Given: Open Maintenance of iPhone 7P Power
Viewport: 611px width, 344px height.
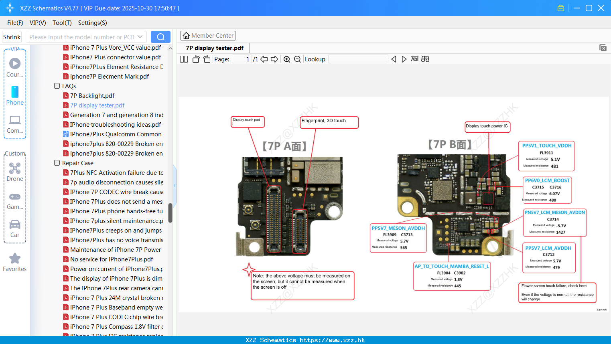Looking at the screenshot, I should click(116, 249).
